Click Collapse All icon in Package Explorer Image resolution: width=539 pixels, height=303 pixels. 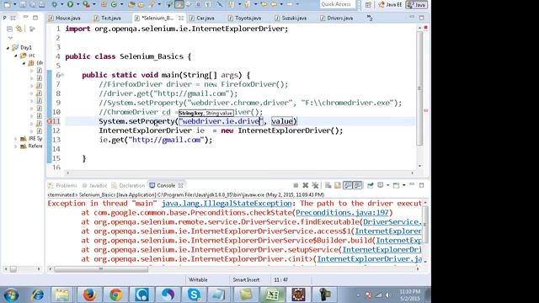[9, 29]
